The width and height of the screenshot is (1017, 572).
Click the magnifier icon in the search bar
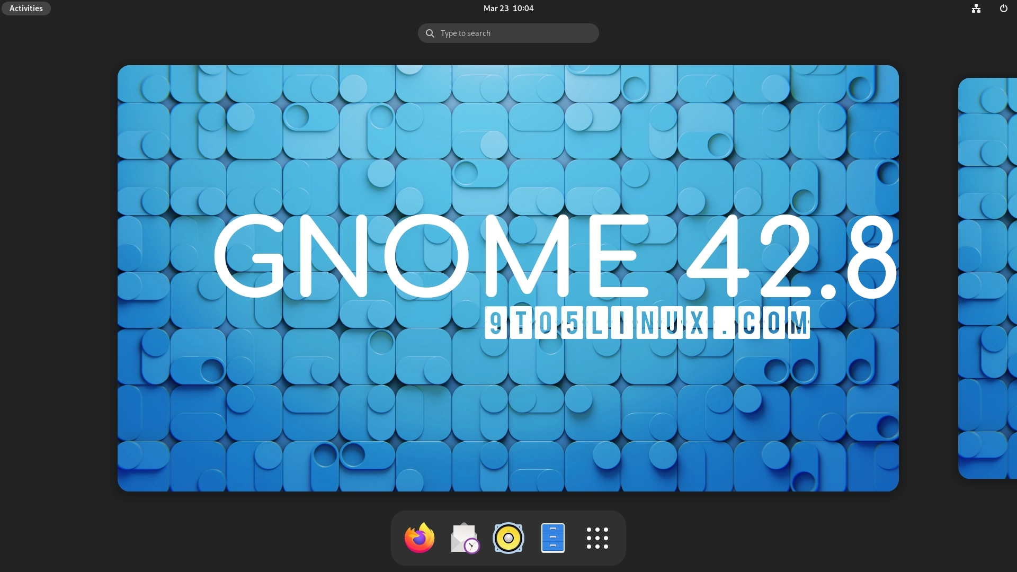[x=430, y=33]
